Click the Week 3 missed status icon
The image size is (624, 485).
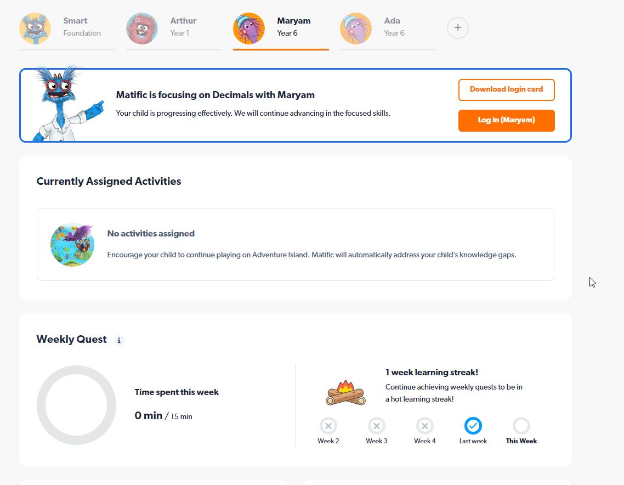pos(377,426)
